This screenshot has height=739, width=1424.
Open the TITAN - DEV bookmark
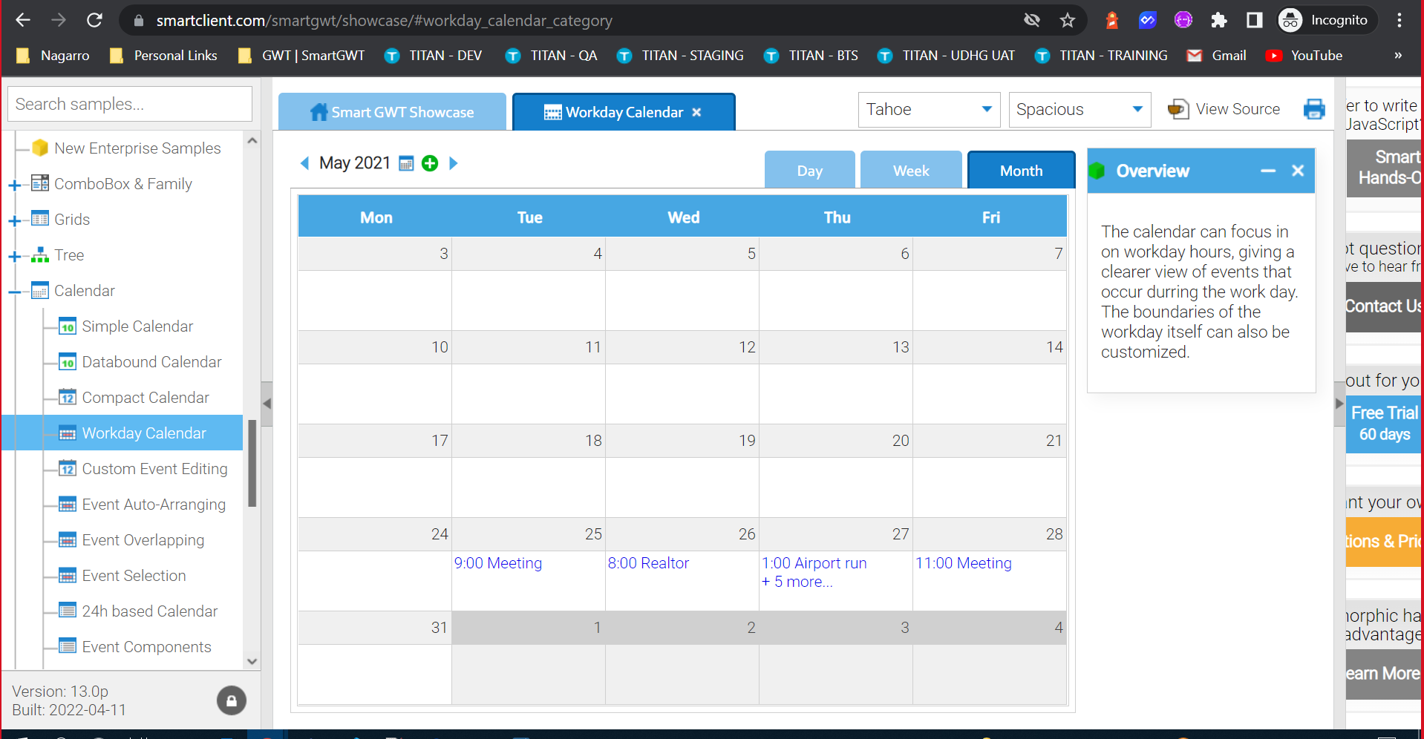(x=434, y=56)
